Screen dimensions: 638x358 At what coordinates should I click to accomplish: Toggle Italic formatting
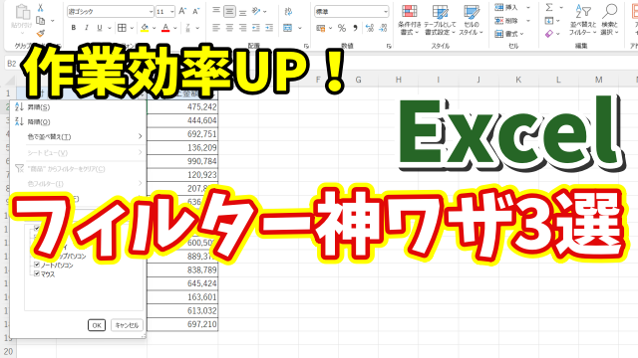tap(87, 28)
